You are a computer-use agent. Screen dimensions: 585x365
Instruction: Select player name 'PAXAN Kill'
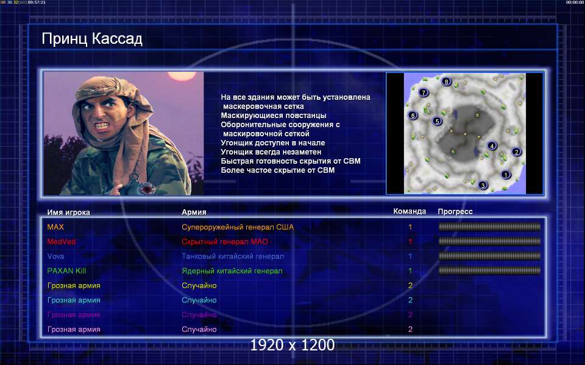click(x=66, y=271)
